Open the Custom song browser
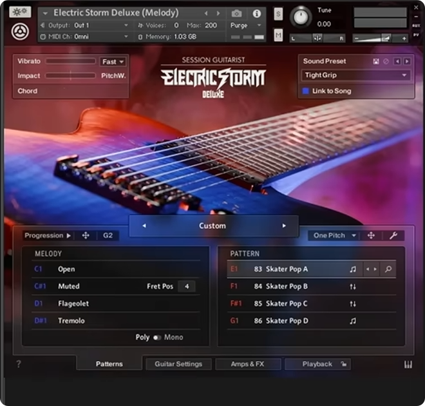Viewport: 425px width, 406px height. [212, 226]
